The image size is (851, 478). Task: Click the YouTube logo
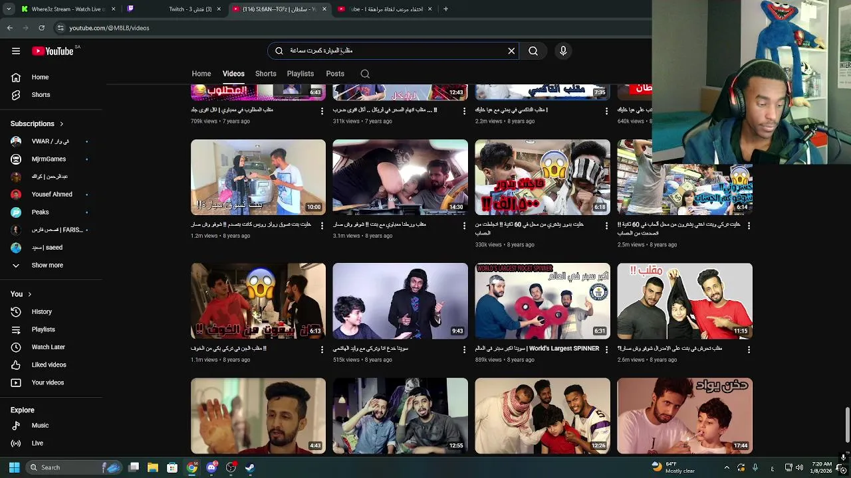click(53, 51)
